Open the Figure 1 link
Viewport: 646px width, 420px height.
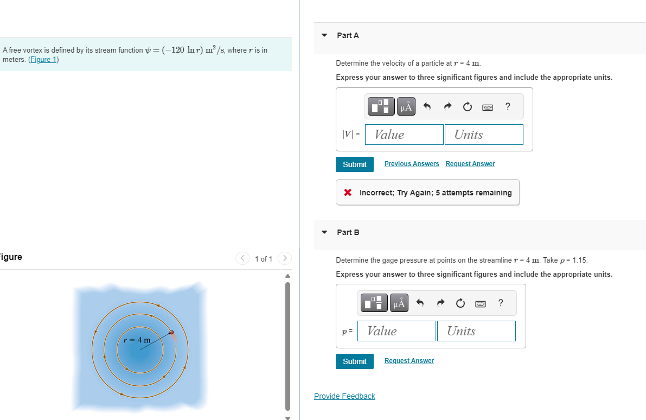[x=43, y=59]
